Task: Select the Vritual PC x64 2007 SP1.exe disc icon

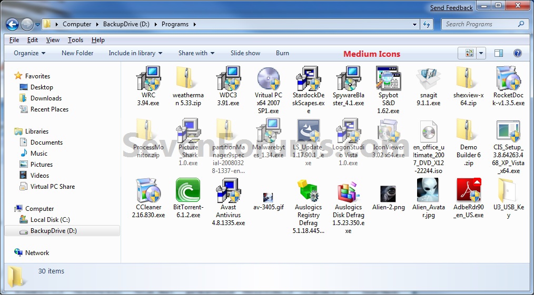Action: (x=269, y=78)
